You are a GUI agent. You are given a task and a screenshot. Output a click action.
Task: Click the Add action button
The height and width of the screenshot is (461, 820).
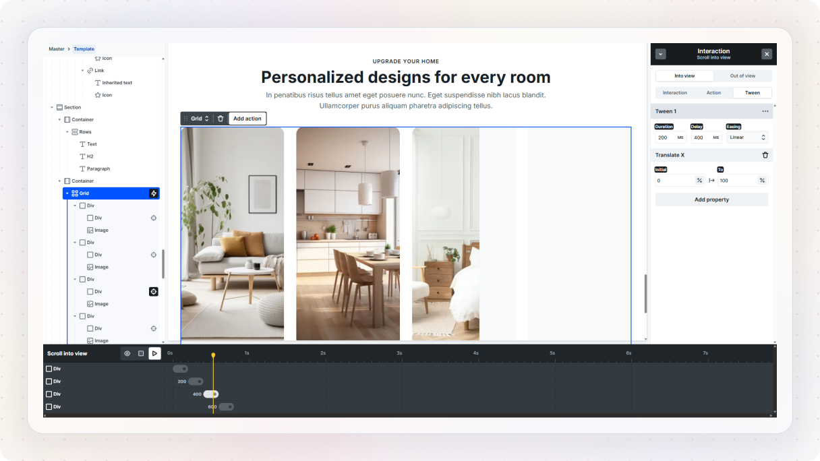point(247,119)
